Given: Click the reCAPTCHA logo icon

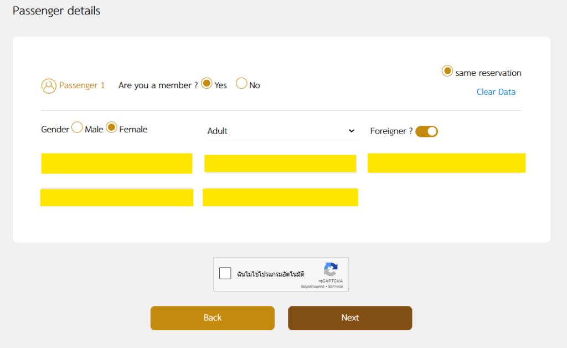Looking at the screenshot, I should coord(331,270).
